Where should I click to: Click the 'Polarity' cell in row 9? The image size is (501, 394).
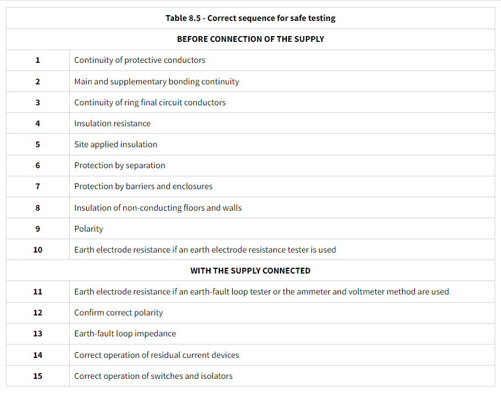[x=88, y=229]
